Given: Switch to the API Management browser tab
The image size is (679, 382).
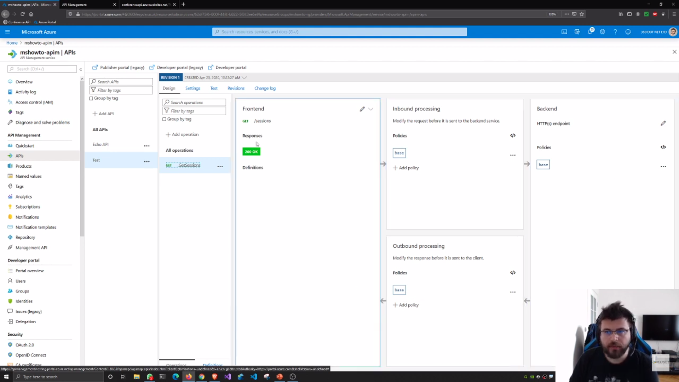Looking at the screenshot, I should pyautogui.click(x=88, y=5).
